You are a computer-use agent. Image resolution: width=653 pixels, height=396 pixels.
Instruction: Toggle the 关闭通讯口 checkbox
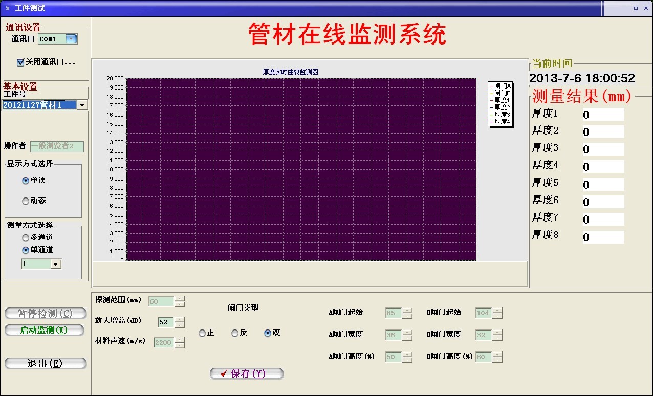click(20, 62)
